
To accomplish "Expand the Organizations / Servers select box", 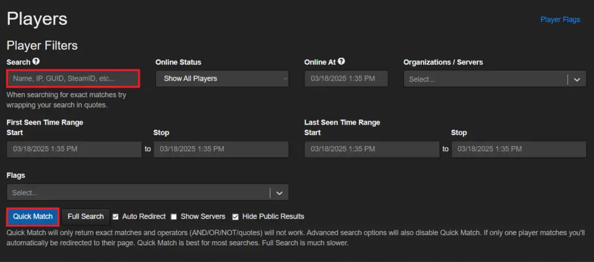I will (495, 79).
